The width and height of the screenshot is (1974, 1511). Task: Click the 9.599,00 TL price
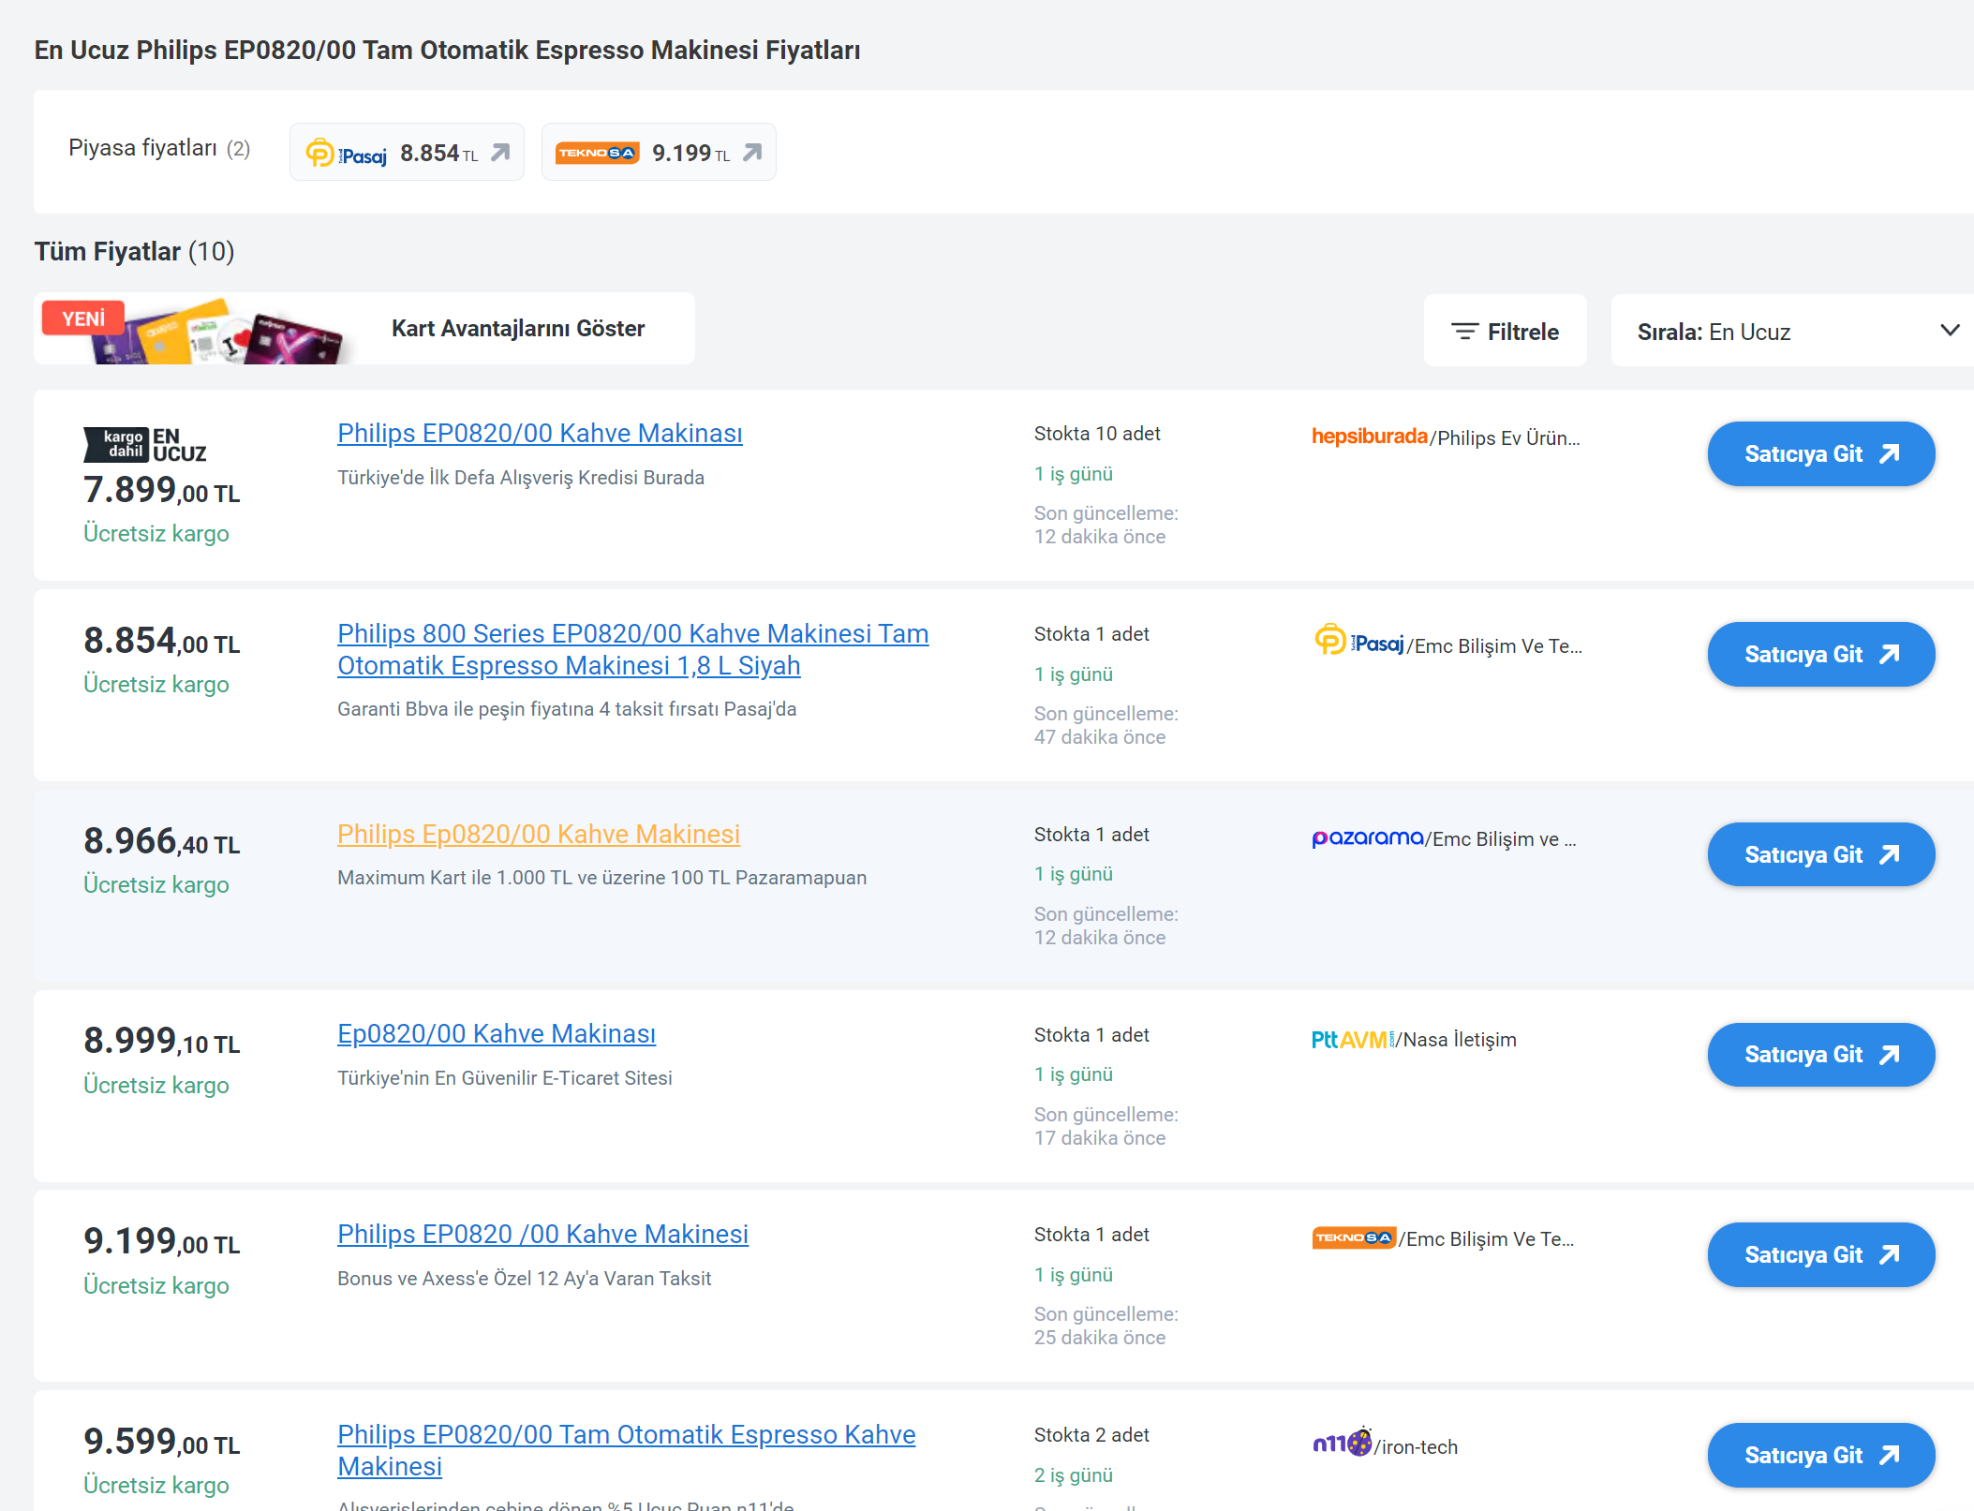tap(162, 1443)
